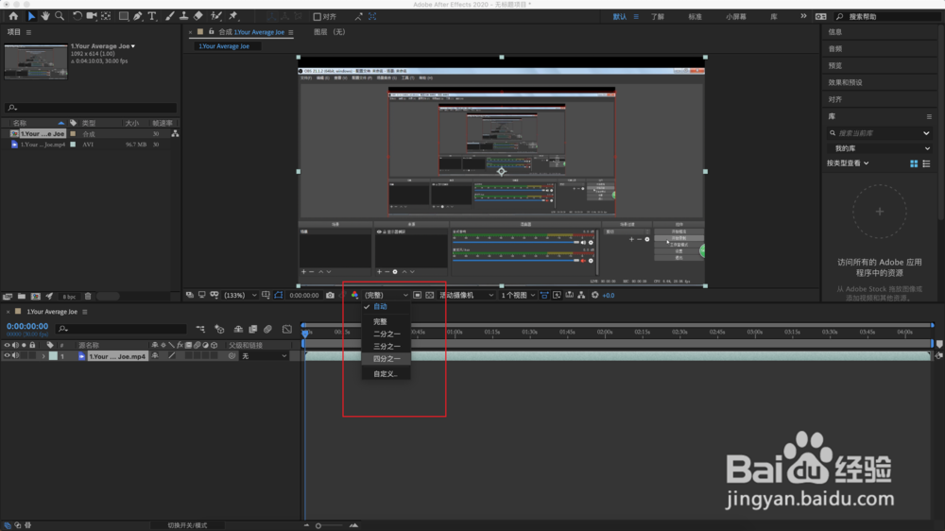Image resolution: width=945 pixels, height=531 pixels.
Task: Select the Rectangle shape tool
Action: tap(124, 16)
